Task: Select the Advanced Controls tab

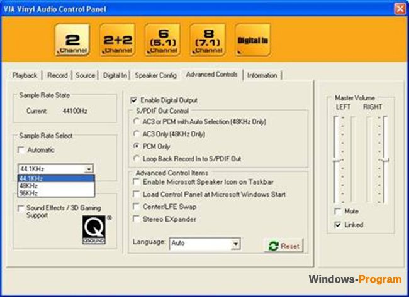Action: (211, 75)
